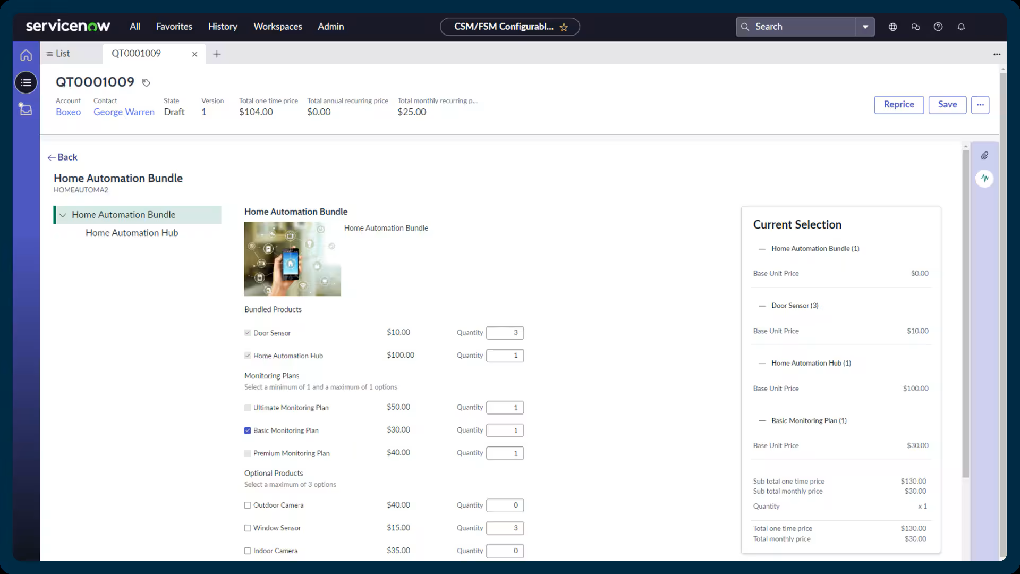Open the Workspaces menu
The height and width of the screenshot is (574, 1020).
277,27
